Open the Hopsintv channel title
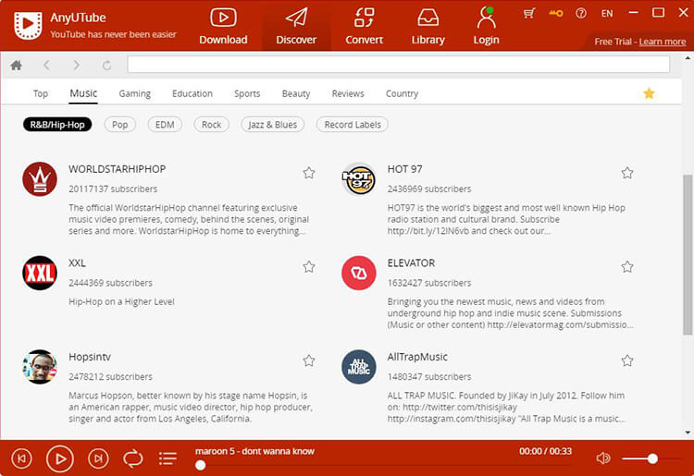 point(90,357)
